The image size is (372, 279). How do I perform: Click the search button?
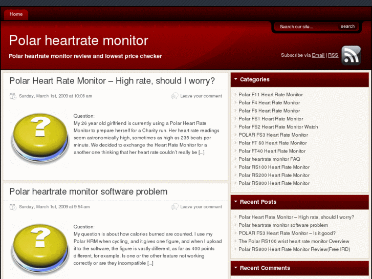pos(348,26)
